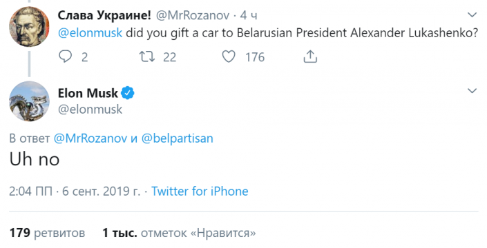Click the retweet arrows icon
Image resolution: width=487 pixels, height=248 pixels.
click(x=147, y=57)
